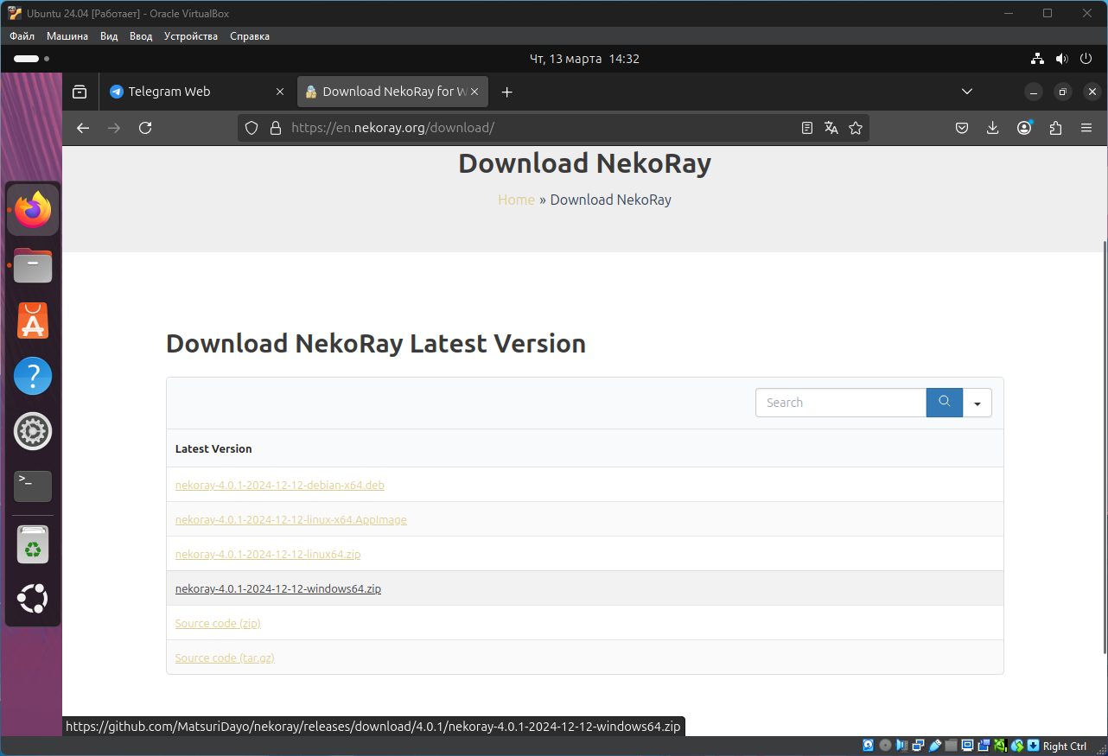Viewport: 1108px width, 756px height.
Task: Download nekoray linux64.zip file
Action: point(268,554)
